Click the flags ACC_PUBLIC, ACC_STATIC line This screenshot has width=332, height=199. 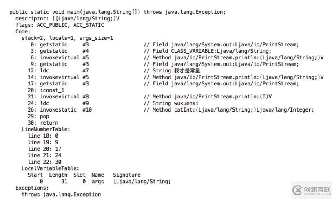tap(60, 25)
